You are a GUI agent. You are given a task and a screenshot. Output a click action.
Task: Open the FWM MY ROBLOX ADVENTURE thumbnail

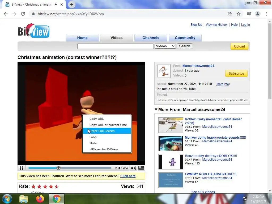171,180
